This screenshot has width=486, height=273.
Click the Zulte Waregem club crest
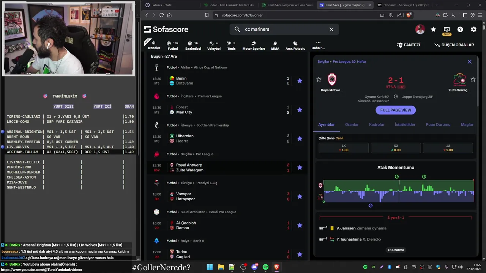459,80
